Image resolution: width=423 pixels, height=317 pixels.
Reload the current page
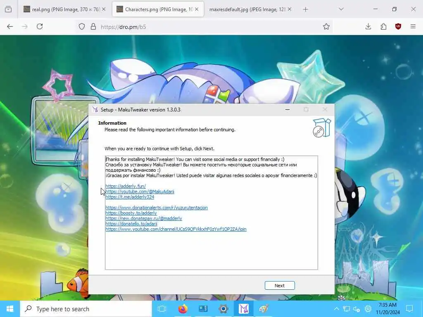coord(40,26)
